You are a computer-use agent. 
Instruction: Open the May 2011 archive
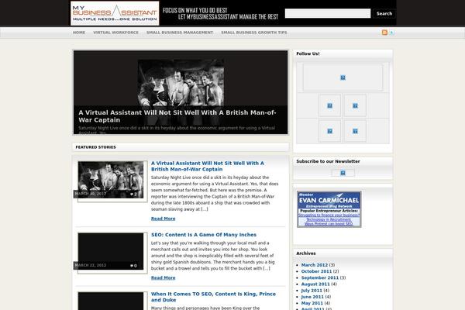tap(312, 303)
